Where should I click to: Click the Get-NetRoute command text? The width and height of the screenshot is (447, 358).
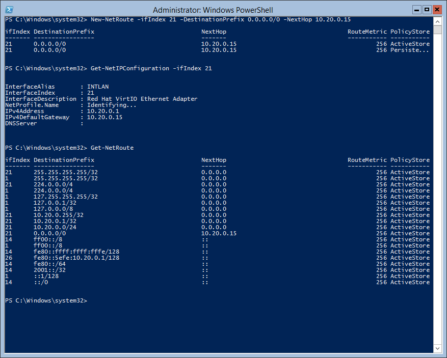112,148
